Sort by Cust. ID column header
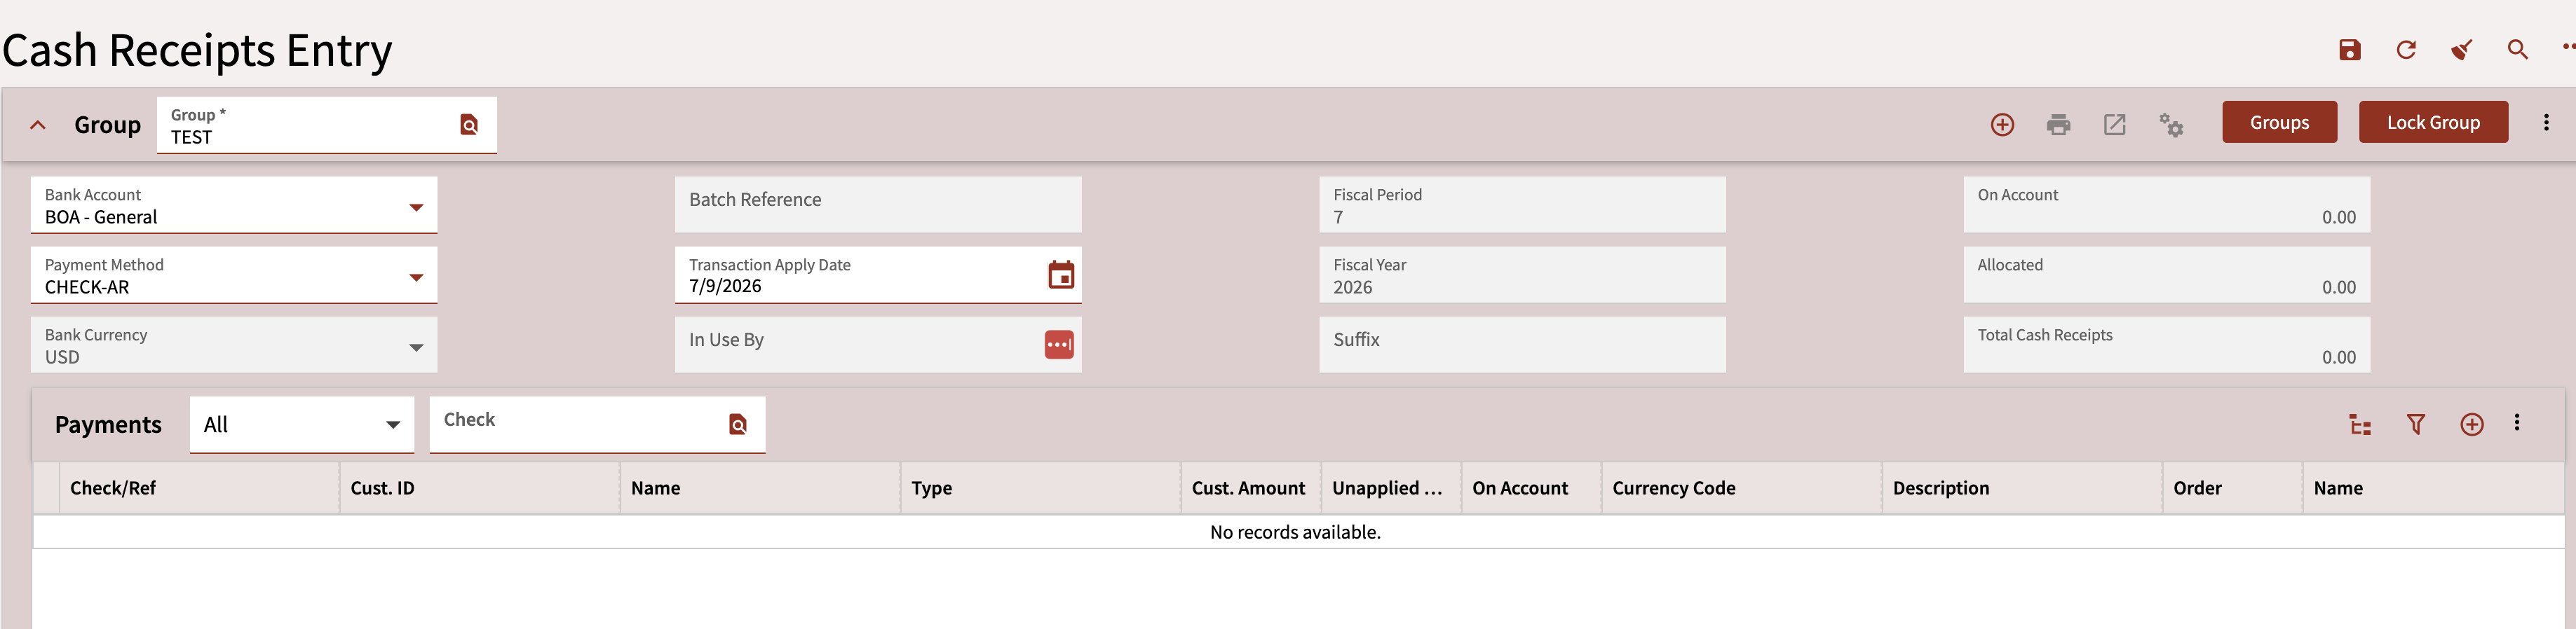This screenshot has width=2576, height=629. tap(480, 488)
